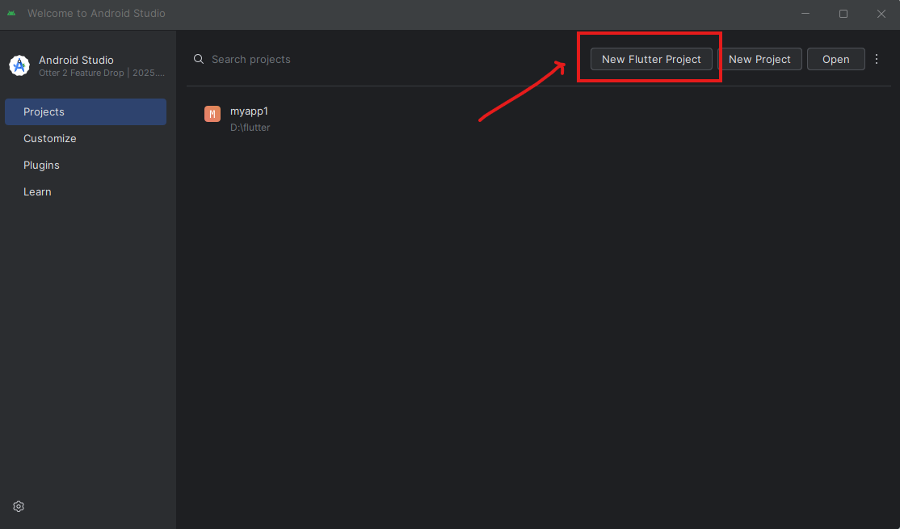The height and width of the screenshot is (529, 900).
Task: Minimize the Welcome to Android Studio window
Action: (x=805, y=14)
